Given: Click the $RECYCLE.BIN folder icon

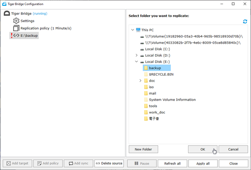Looking at the screenshot, I should [x=146, y=74].
